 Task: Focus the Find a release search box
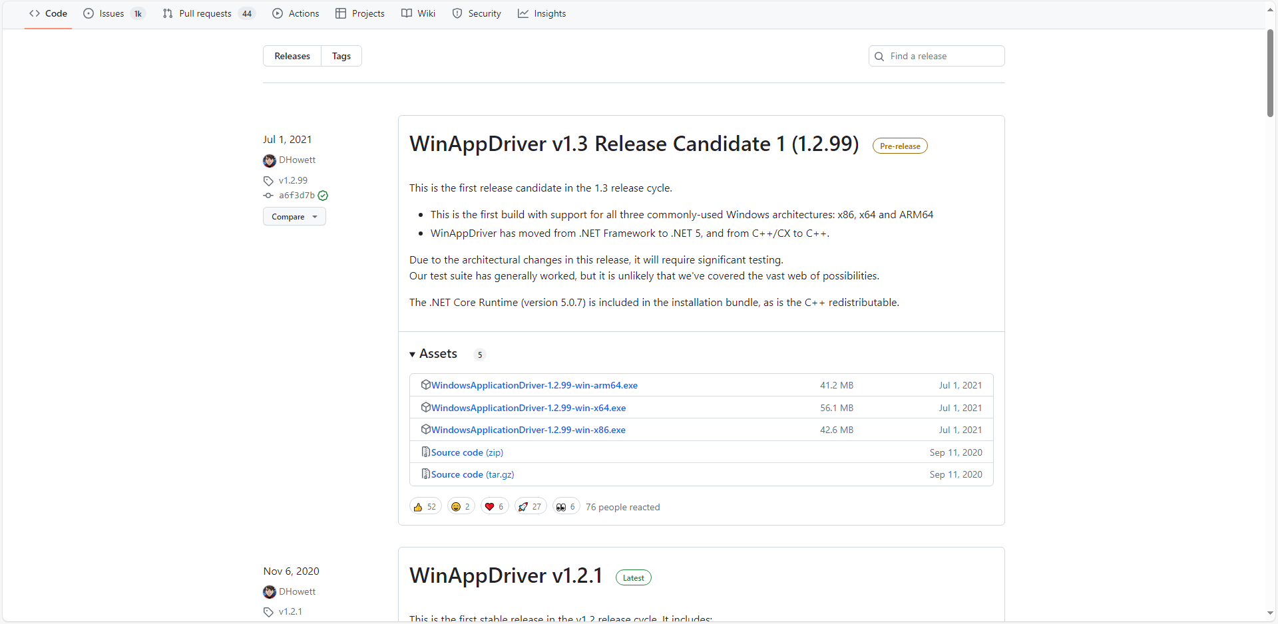coord(937,56)
